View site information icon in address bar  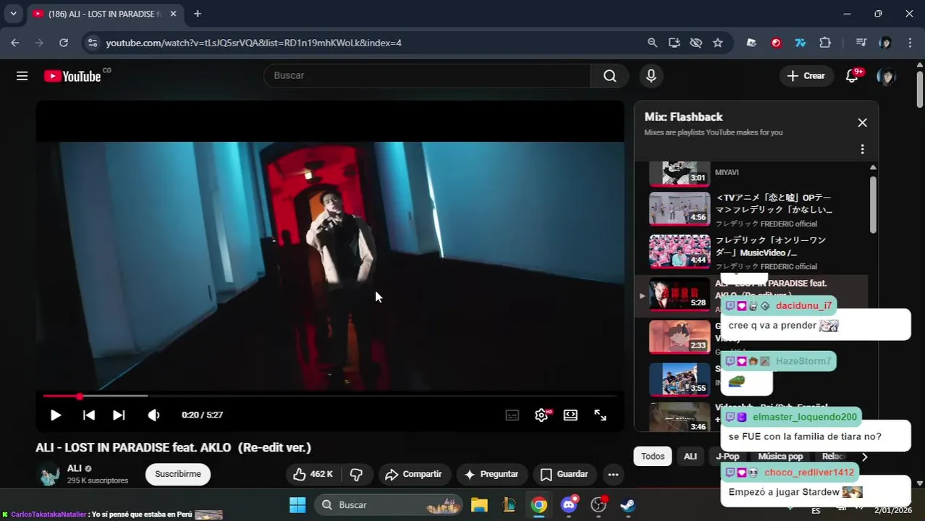point(92,43)
